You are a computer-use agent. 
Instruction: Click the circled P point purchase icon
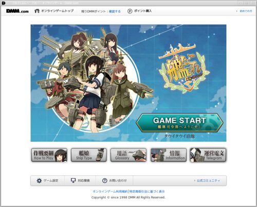[x=130, y=11]
